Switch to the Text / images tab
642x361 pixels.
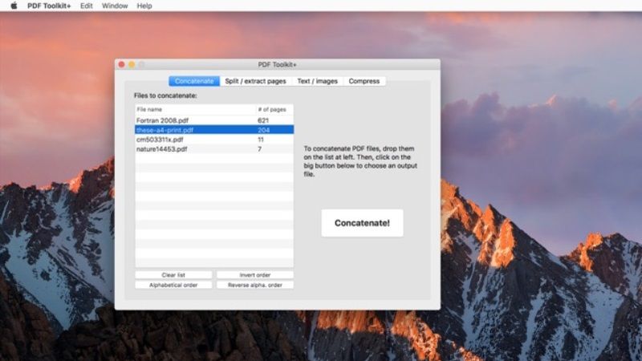(317, 81)
